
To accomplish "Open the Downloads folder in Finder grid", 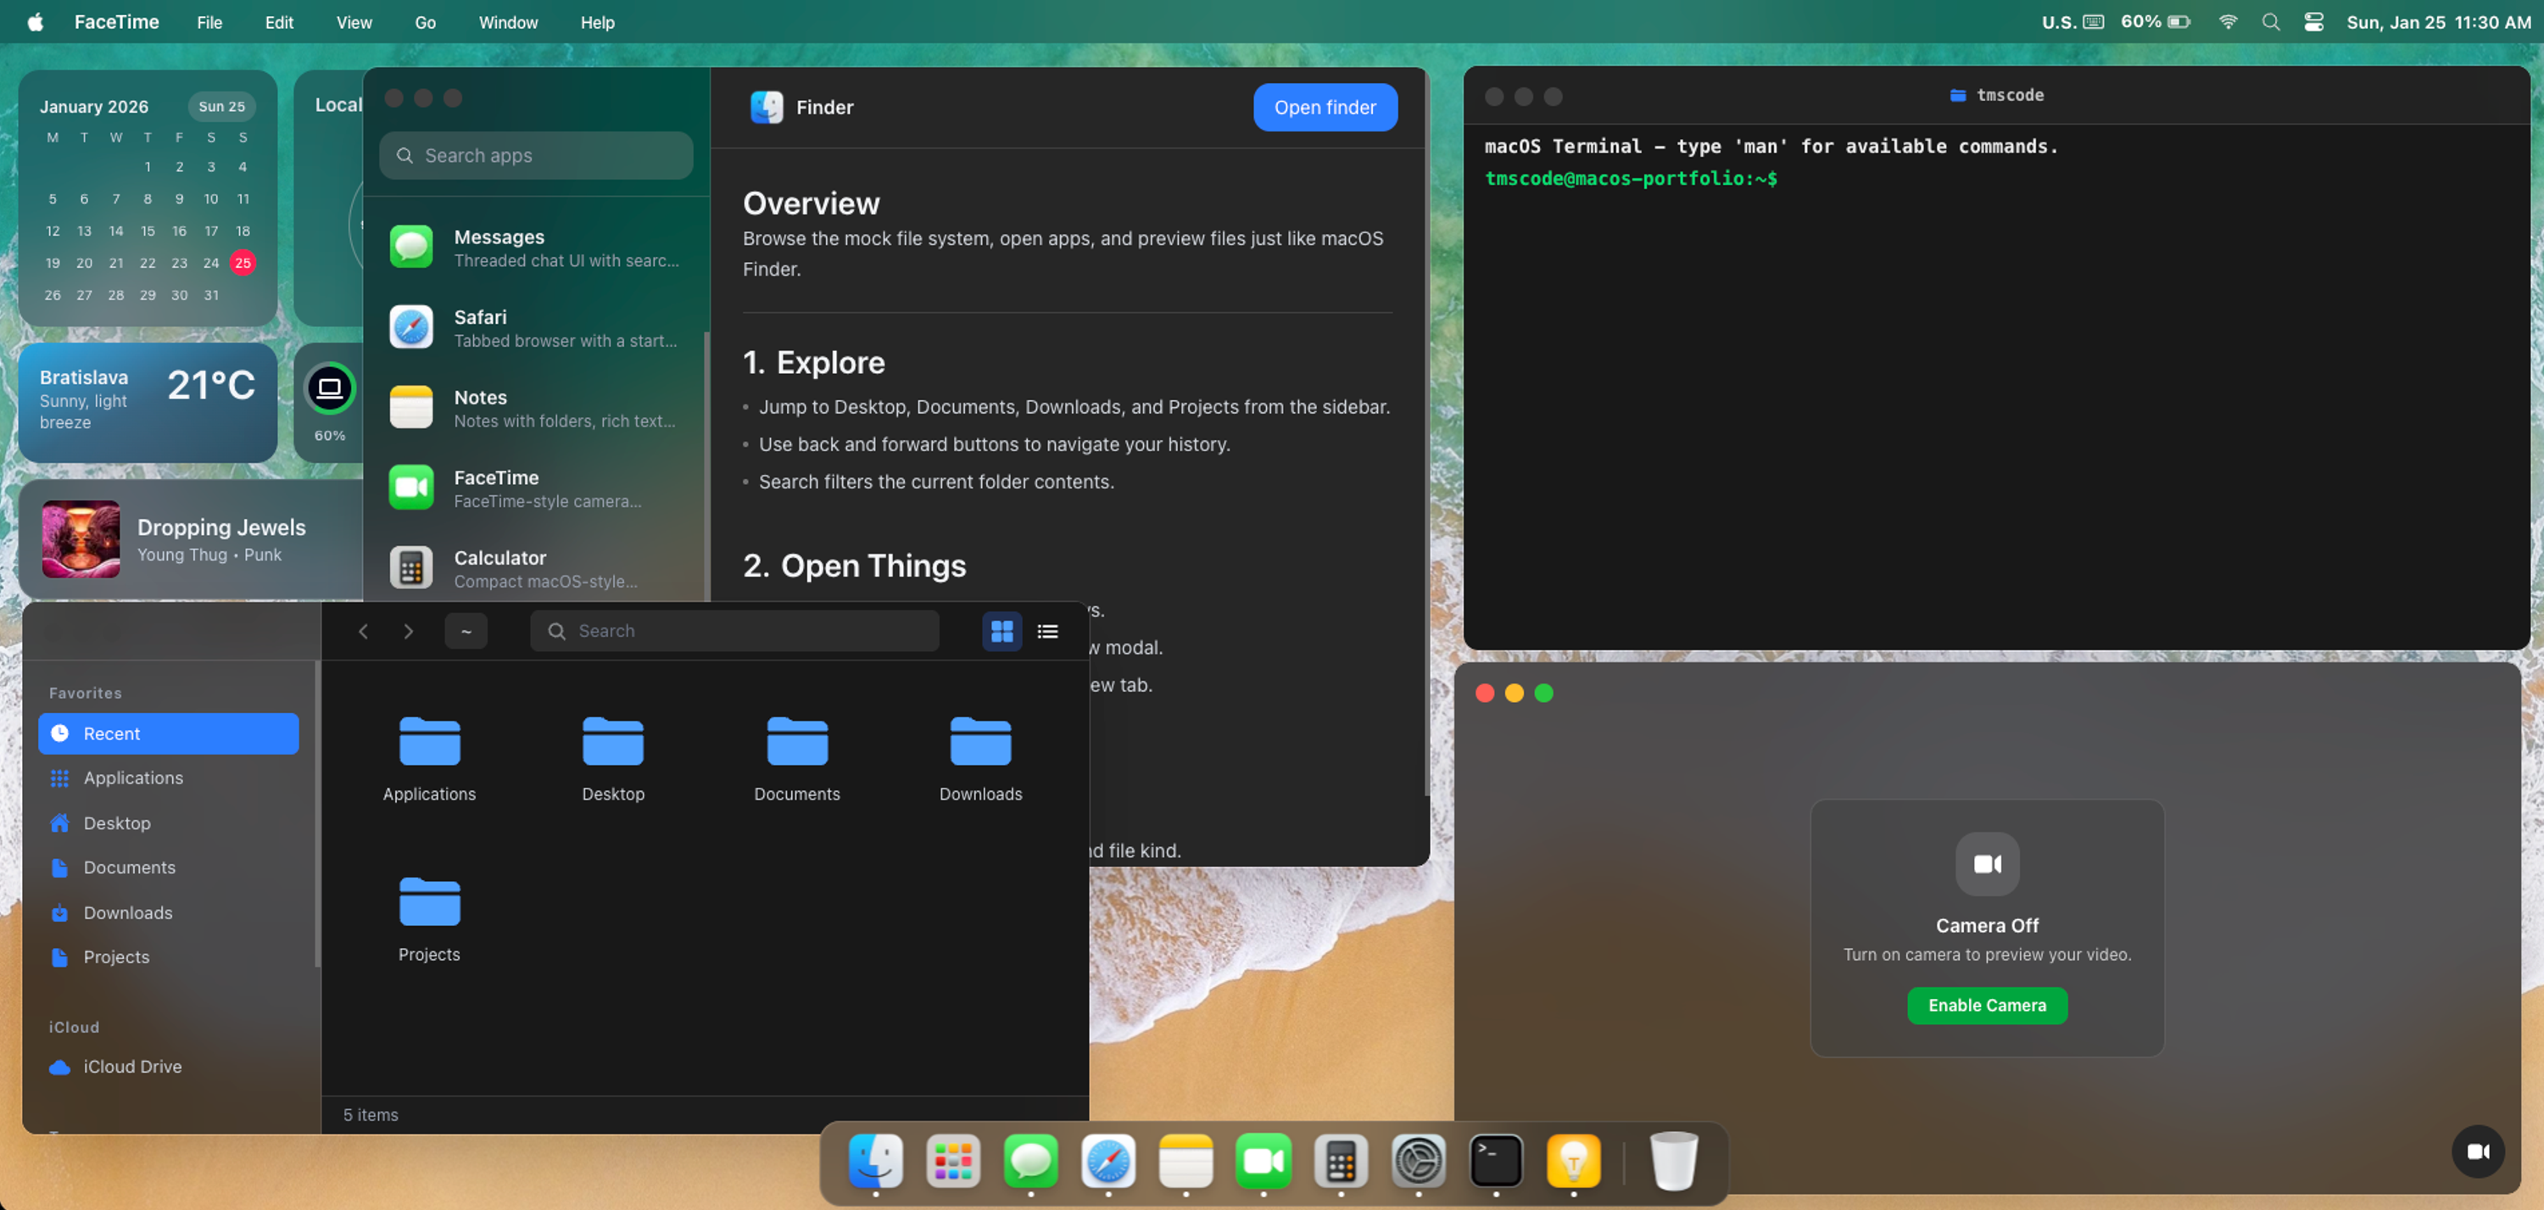I will pos(979,759).
